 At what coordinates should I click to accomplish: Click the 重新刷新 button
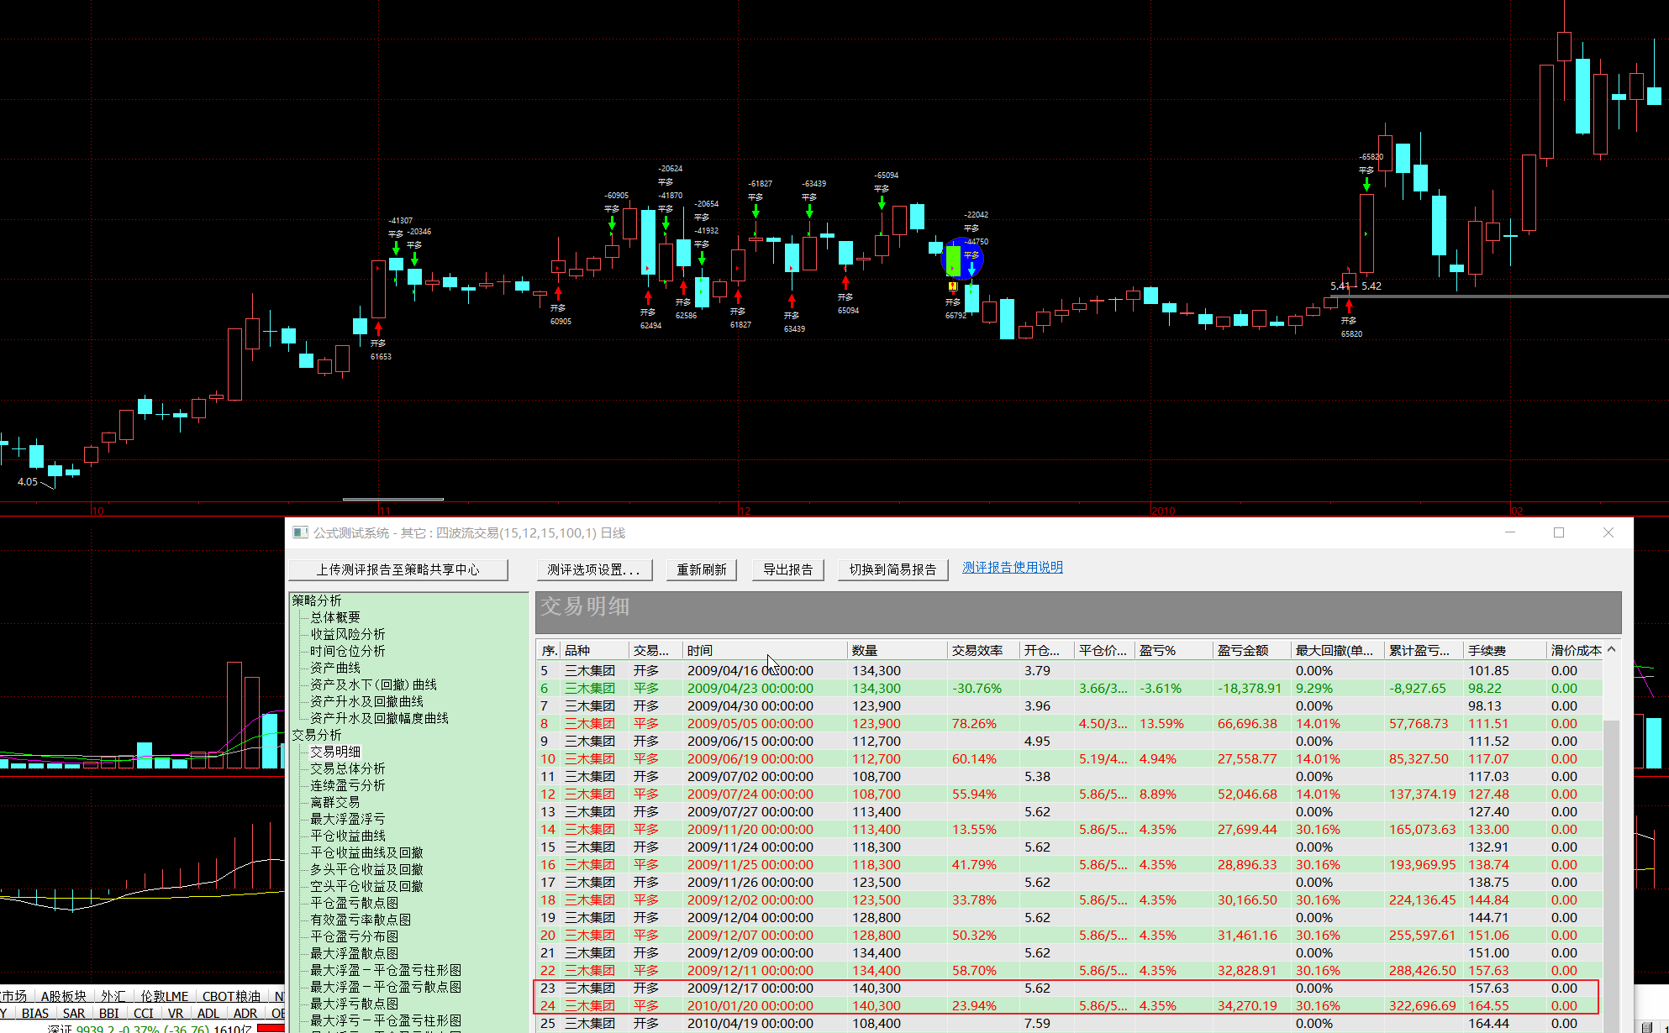point(702,569)
